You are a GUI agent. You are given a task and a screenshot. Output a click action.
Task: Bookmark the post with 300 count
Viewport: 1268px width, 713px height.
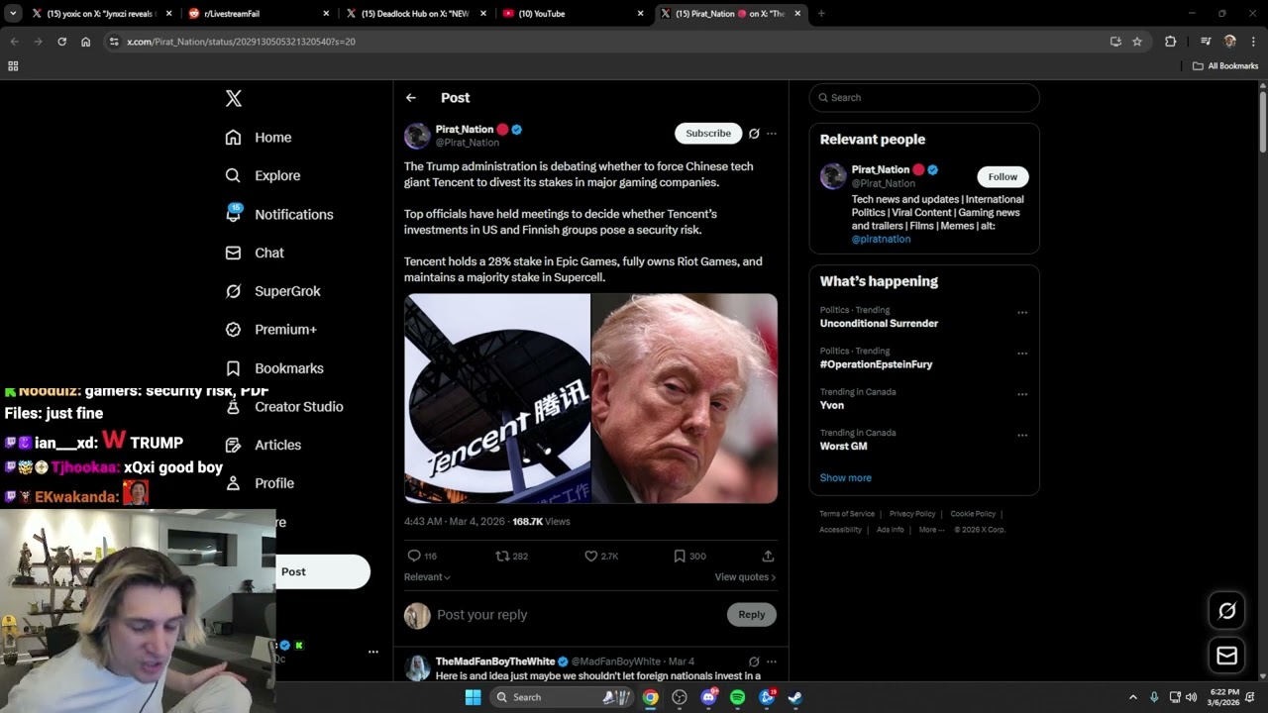689,557
